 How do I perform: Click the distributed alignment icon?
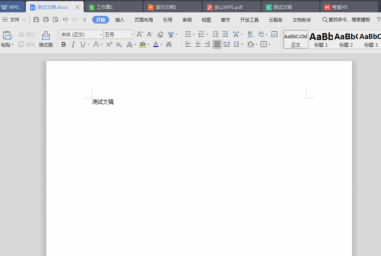[227, 44]
